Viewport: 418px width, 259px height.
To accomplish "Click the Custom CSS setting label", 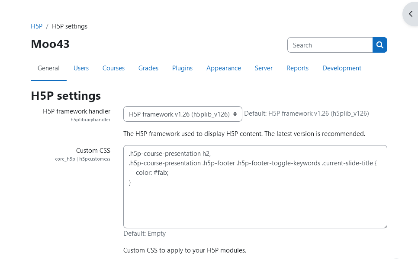I will tap(93, 151).
